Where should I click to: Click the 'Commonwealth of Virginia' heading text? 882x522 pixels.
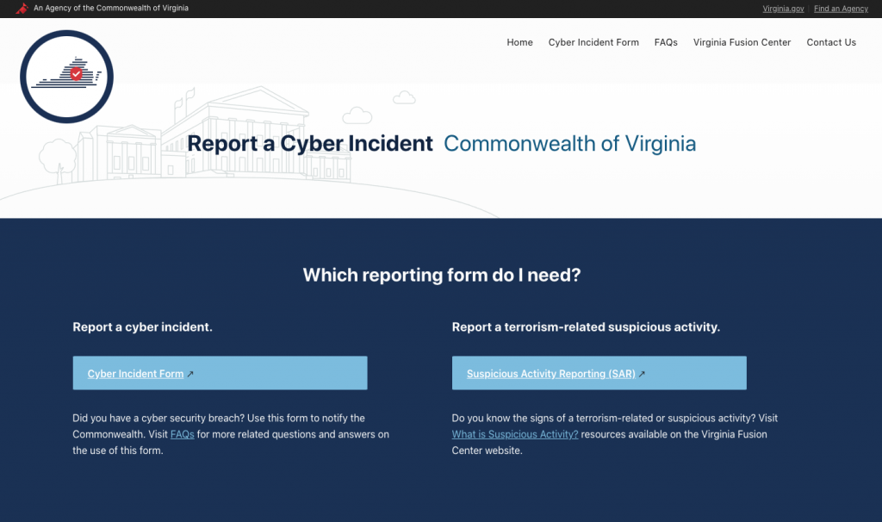click(570, 144)
